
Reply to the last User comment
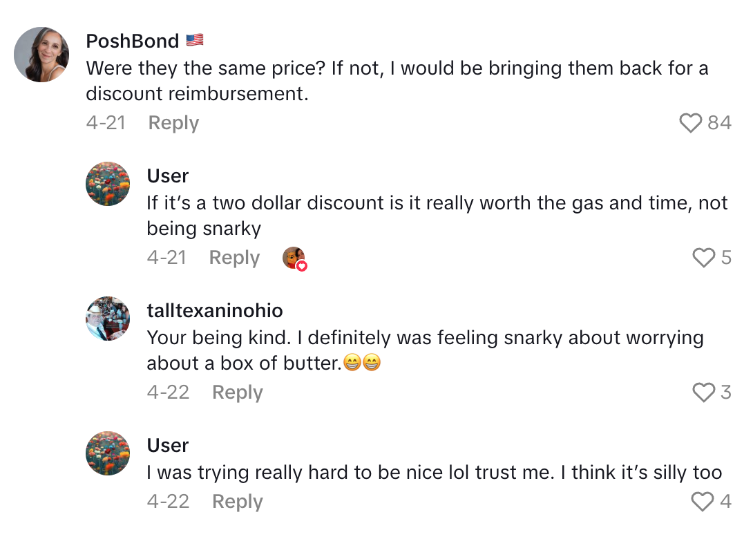click(237, 502)
